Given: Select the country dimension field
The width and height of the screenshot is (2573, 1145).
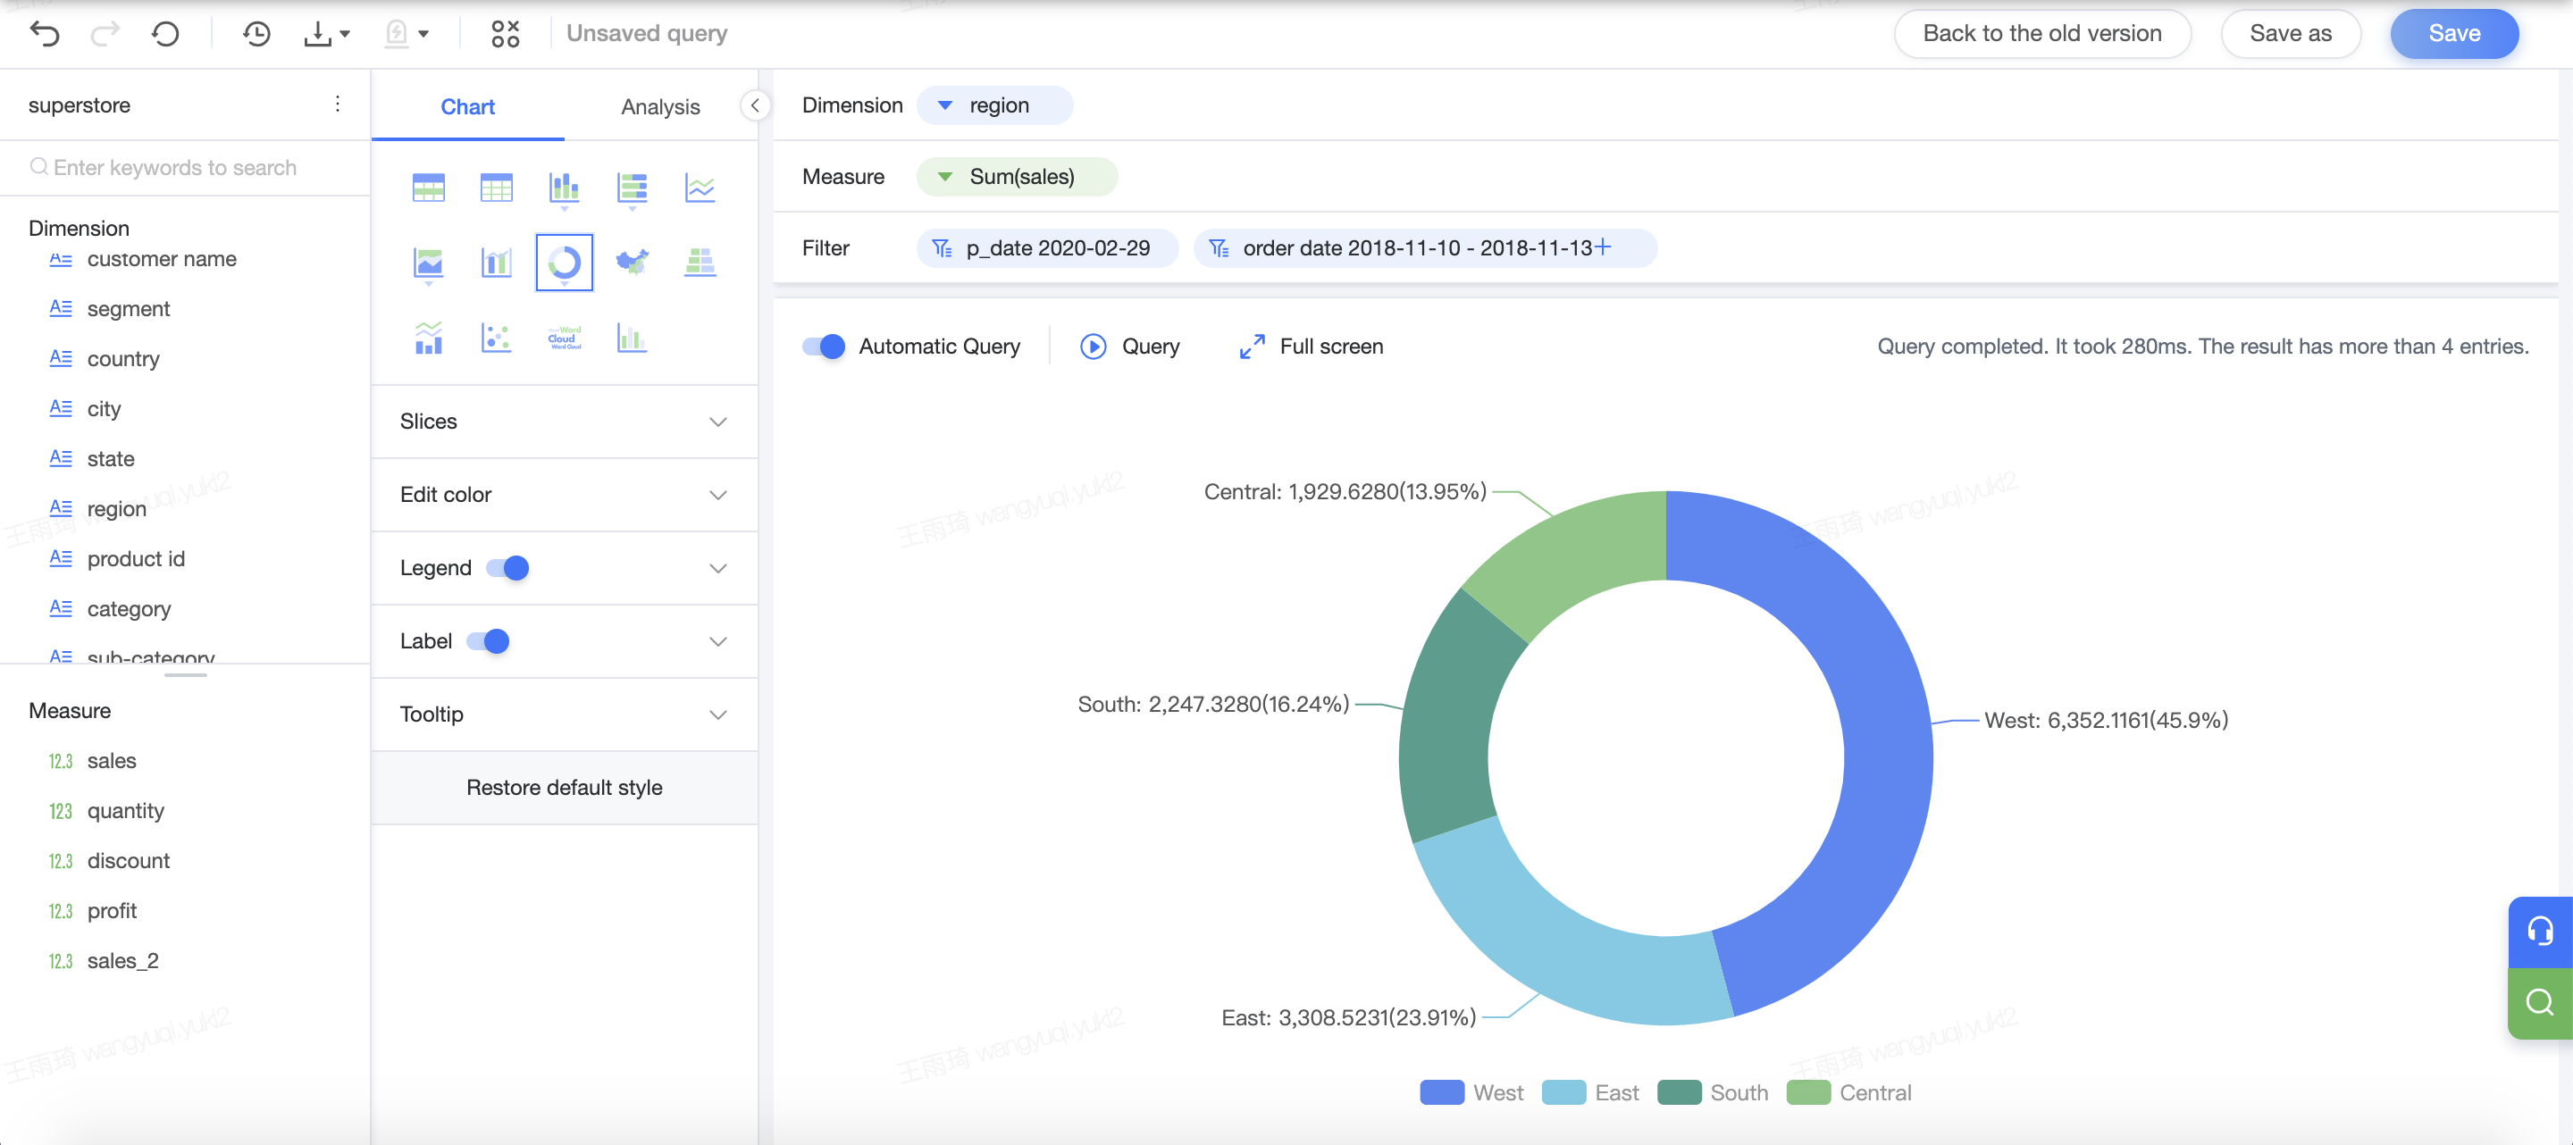Looking at the screenshot, I should tap(123, 358).
